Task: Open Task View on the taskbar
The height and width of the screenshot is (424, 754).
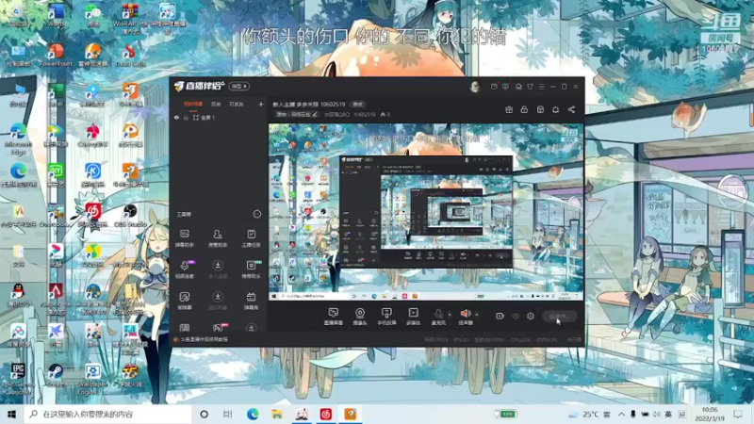Action: click(x=228, y=414)
